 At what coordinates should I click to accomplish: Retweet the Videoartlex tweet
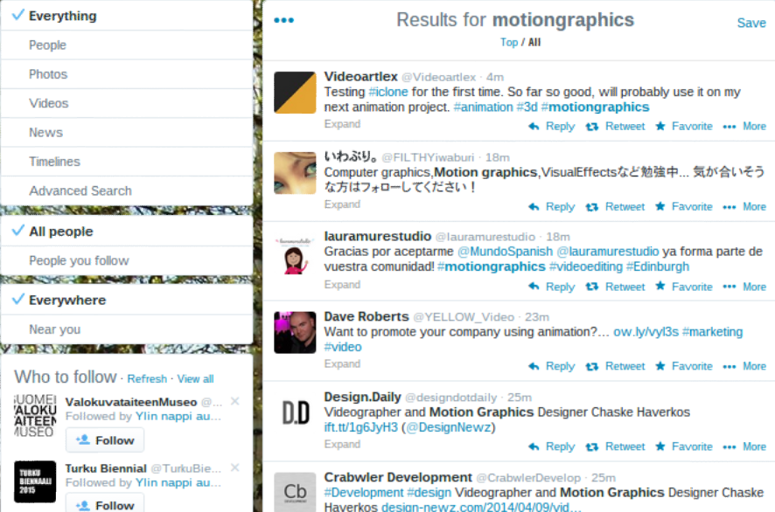pos(615,127)
